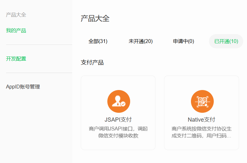Click the orange Native支付 QR code icon
Image resolution: width=247 pixels, height=163 pixels.
pyautogui.click(x=202, y=101)
